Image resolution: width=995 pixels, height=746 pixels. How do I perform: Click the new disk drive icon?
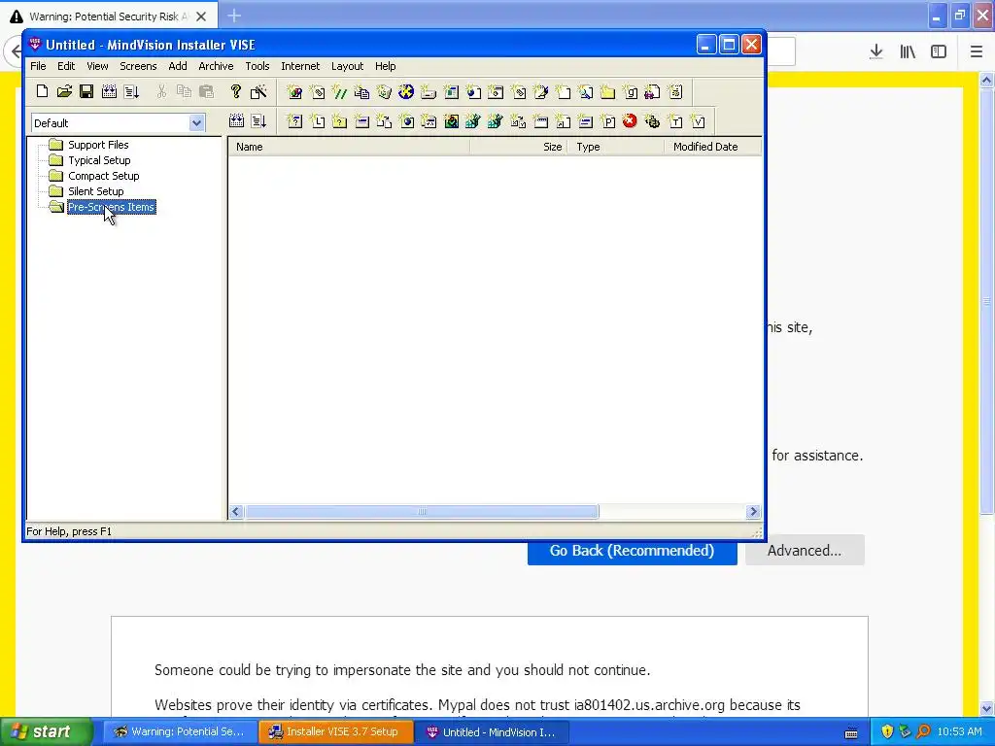[x=429, y=92]
